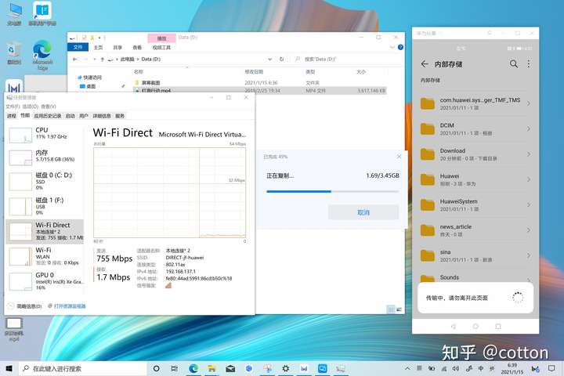
Task: Select 磁盘 0 (C: D:) performance entry
Action: tap(45, 181)
